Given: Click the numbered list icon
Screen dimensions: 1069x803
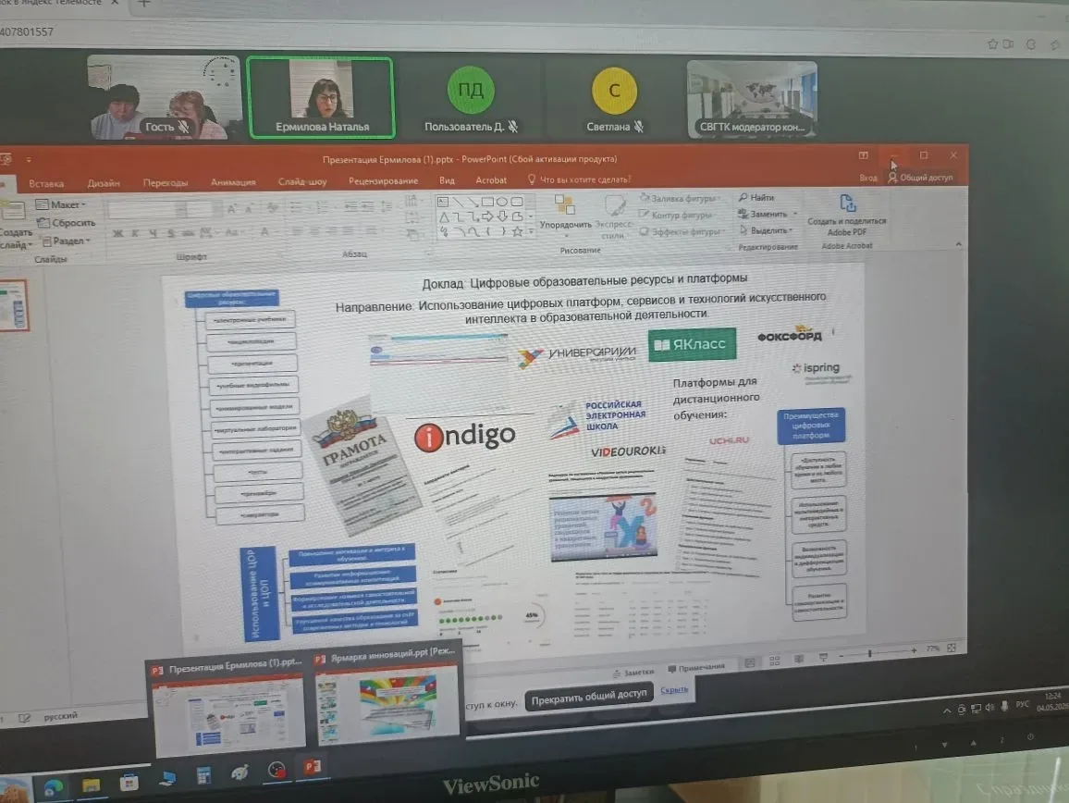Looking at the screenshot, I should [x=322, y=207].
